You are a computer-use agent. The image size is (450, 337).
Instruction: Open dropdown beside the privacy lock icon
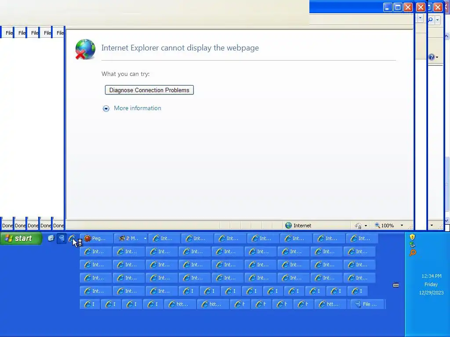366,226
